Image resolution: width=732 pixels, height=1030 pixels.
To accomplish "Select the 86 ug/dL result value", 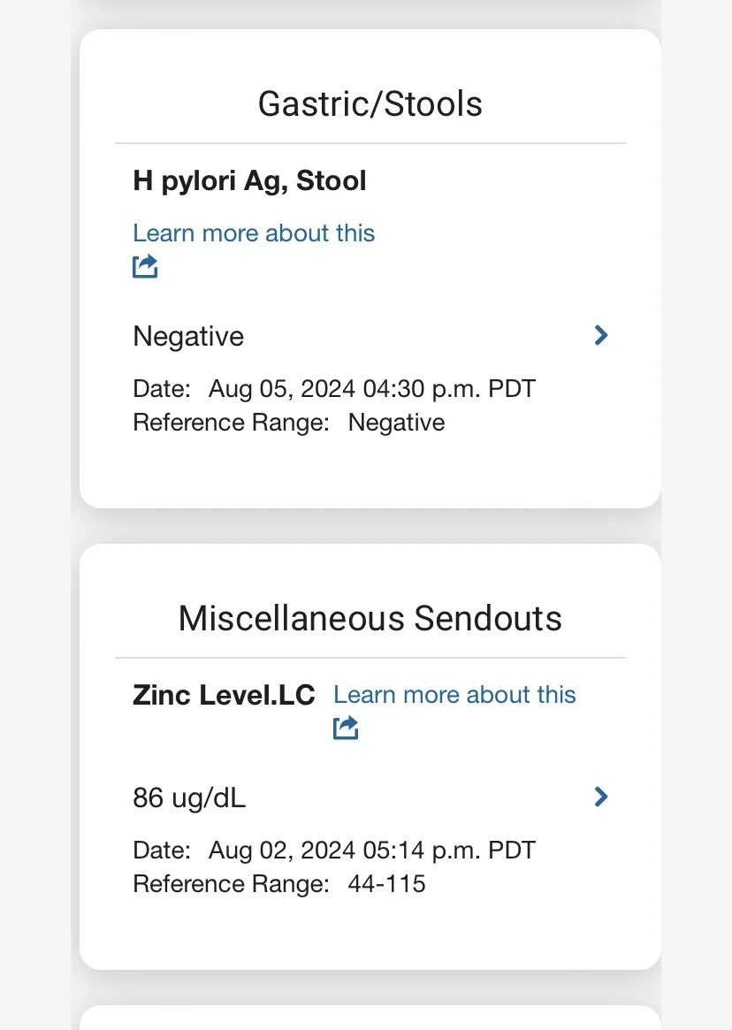I will (x=189, y=798).
